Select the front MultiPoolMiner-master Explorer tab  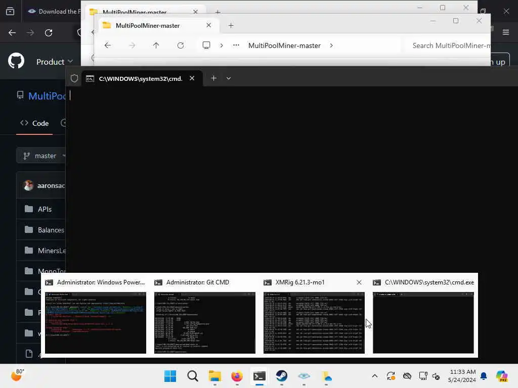click(x=157, y=25)
